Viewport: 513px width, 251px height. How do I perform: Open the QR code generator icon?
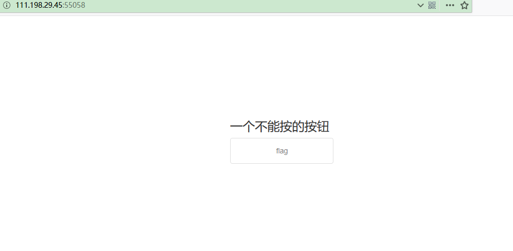[432, 5]
